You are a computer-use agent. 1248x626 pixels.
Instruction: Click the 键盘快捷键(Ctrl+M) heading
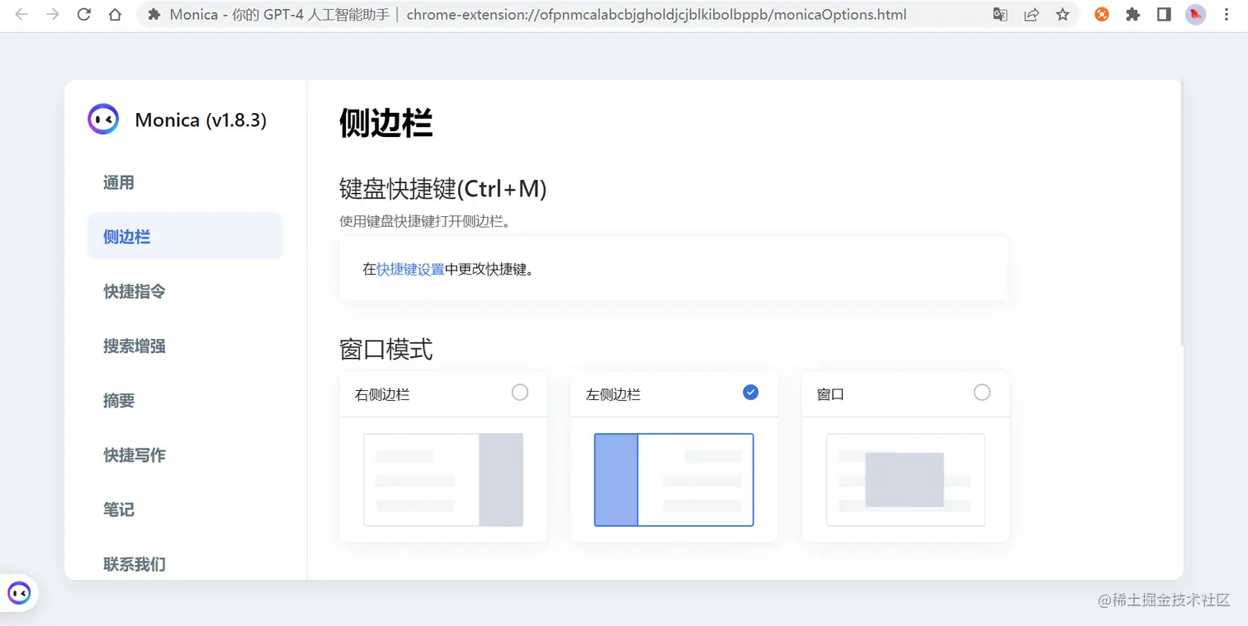pyautogui.click(x=443, y=189)
